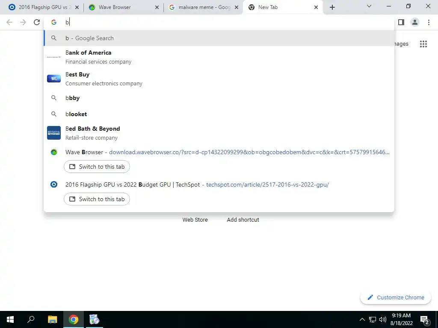Click the Google icon in address bar
Viewport: 438px width, 328px height.
coord(54,22)
